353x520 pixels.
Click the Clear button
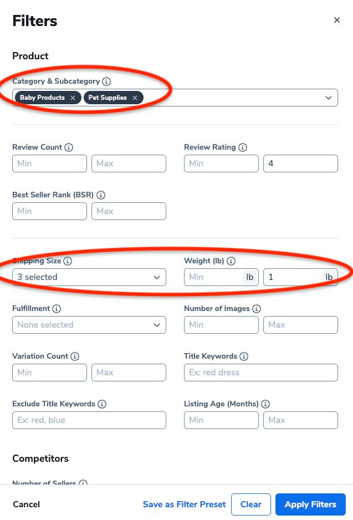pos(251,504)
